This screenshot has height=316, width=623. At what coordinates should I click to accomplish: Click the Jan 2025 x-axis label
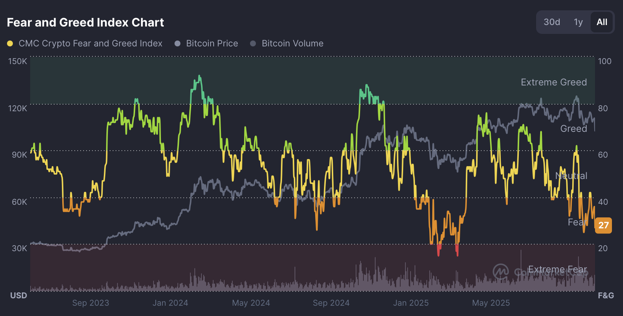pyautogui.click(x=411, y=303)
